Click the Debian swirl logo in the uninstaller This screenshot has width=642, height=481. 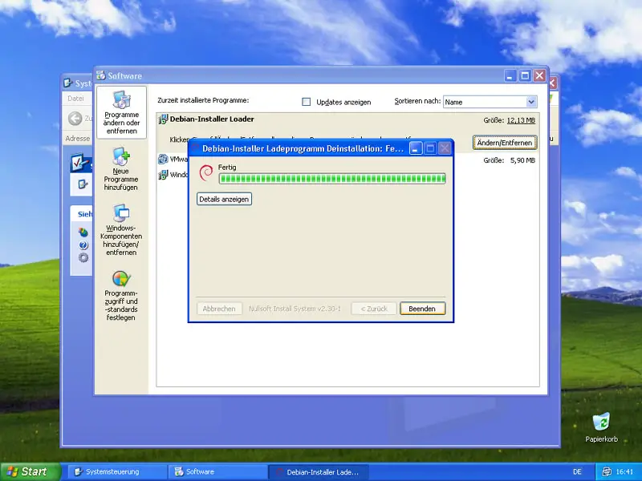click(x=206, y=172)
